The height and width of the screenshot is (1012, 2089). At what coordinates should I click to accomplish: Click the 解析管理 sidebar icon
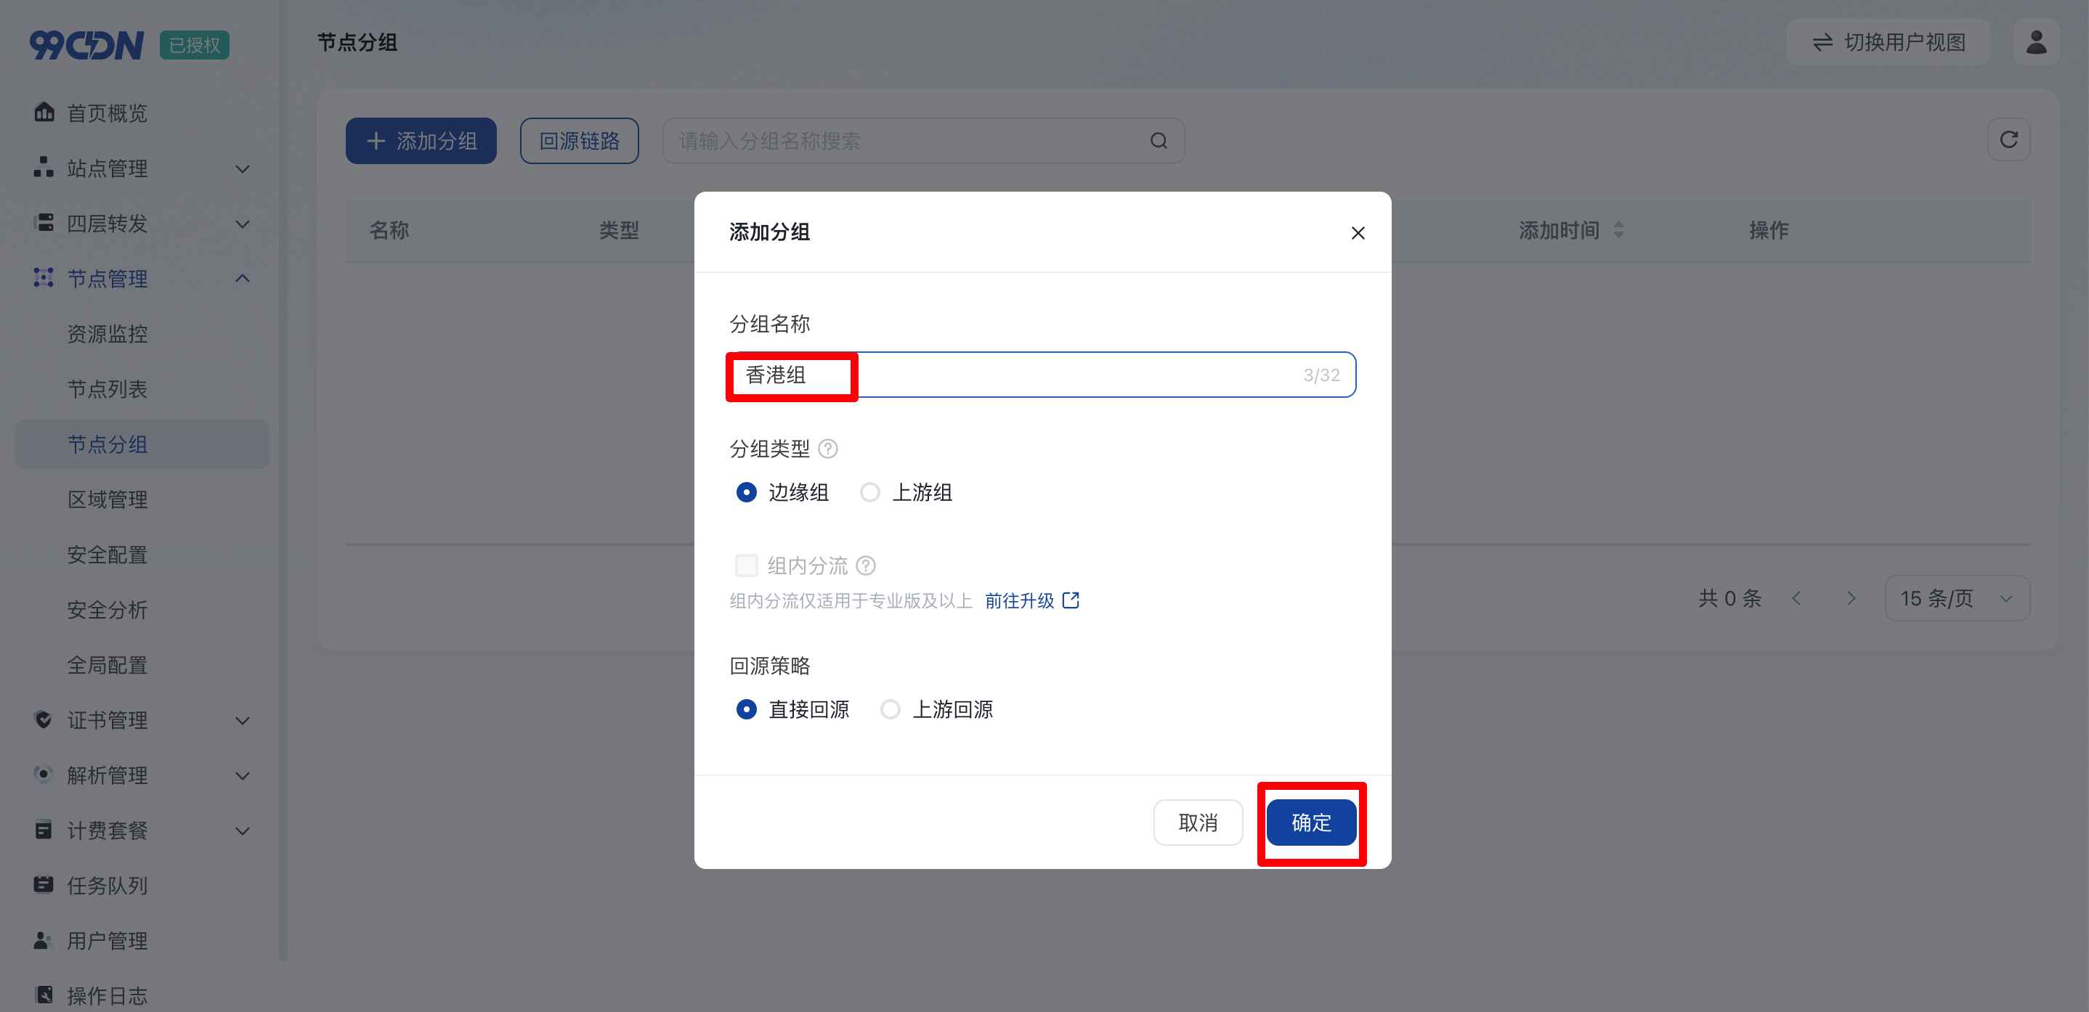point(44,774)
